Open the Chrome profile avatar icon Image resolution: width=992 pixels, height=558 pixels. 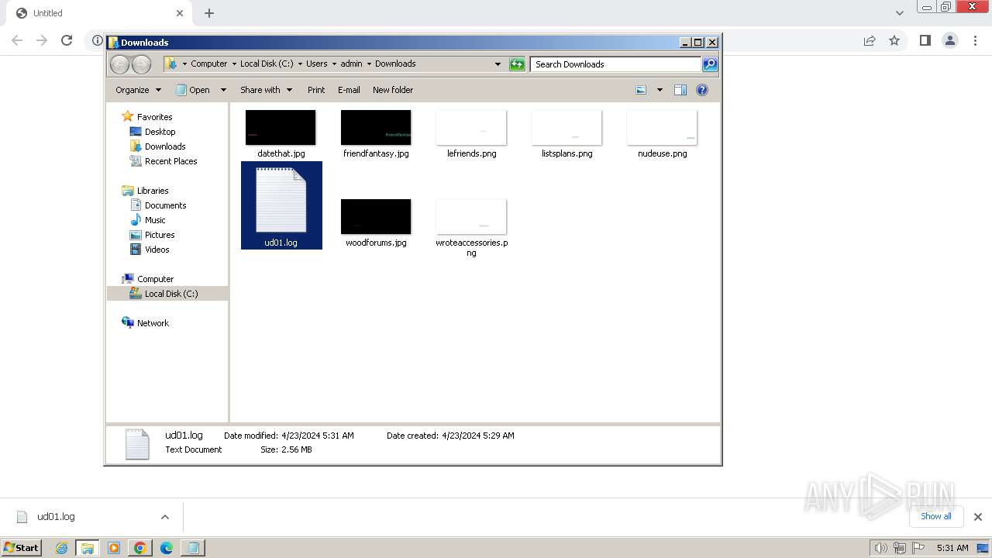(950, 40)
